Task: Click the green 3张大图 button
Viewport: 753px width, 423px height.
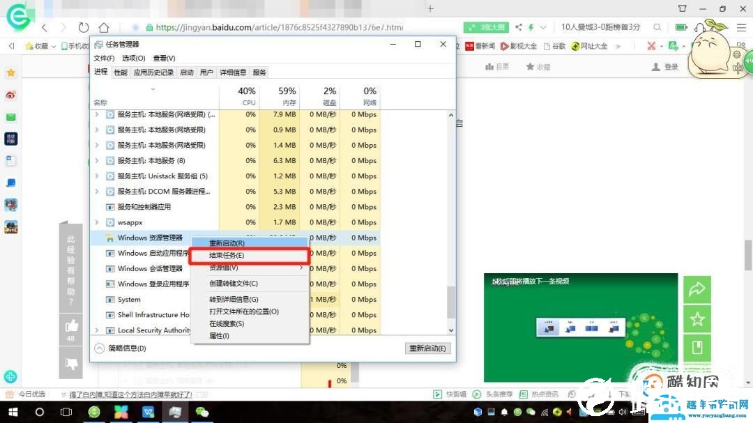Action: pos(486,27)
